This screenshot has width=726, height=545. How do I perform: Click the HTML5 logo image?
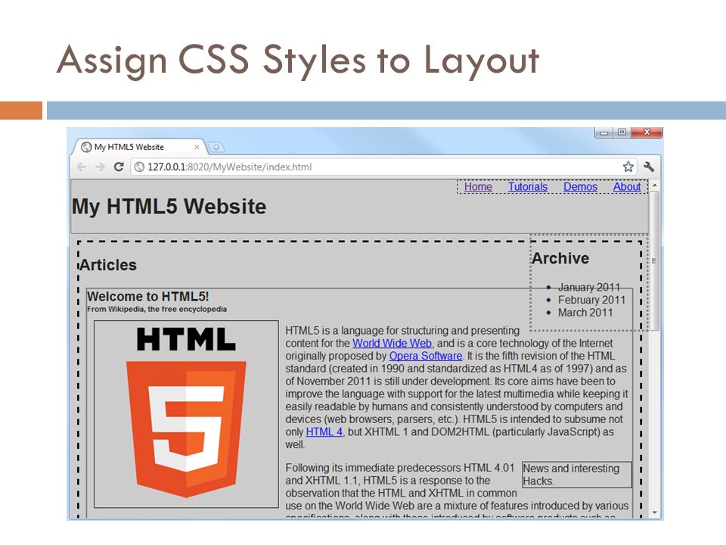(x=186, y=414)
